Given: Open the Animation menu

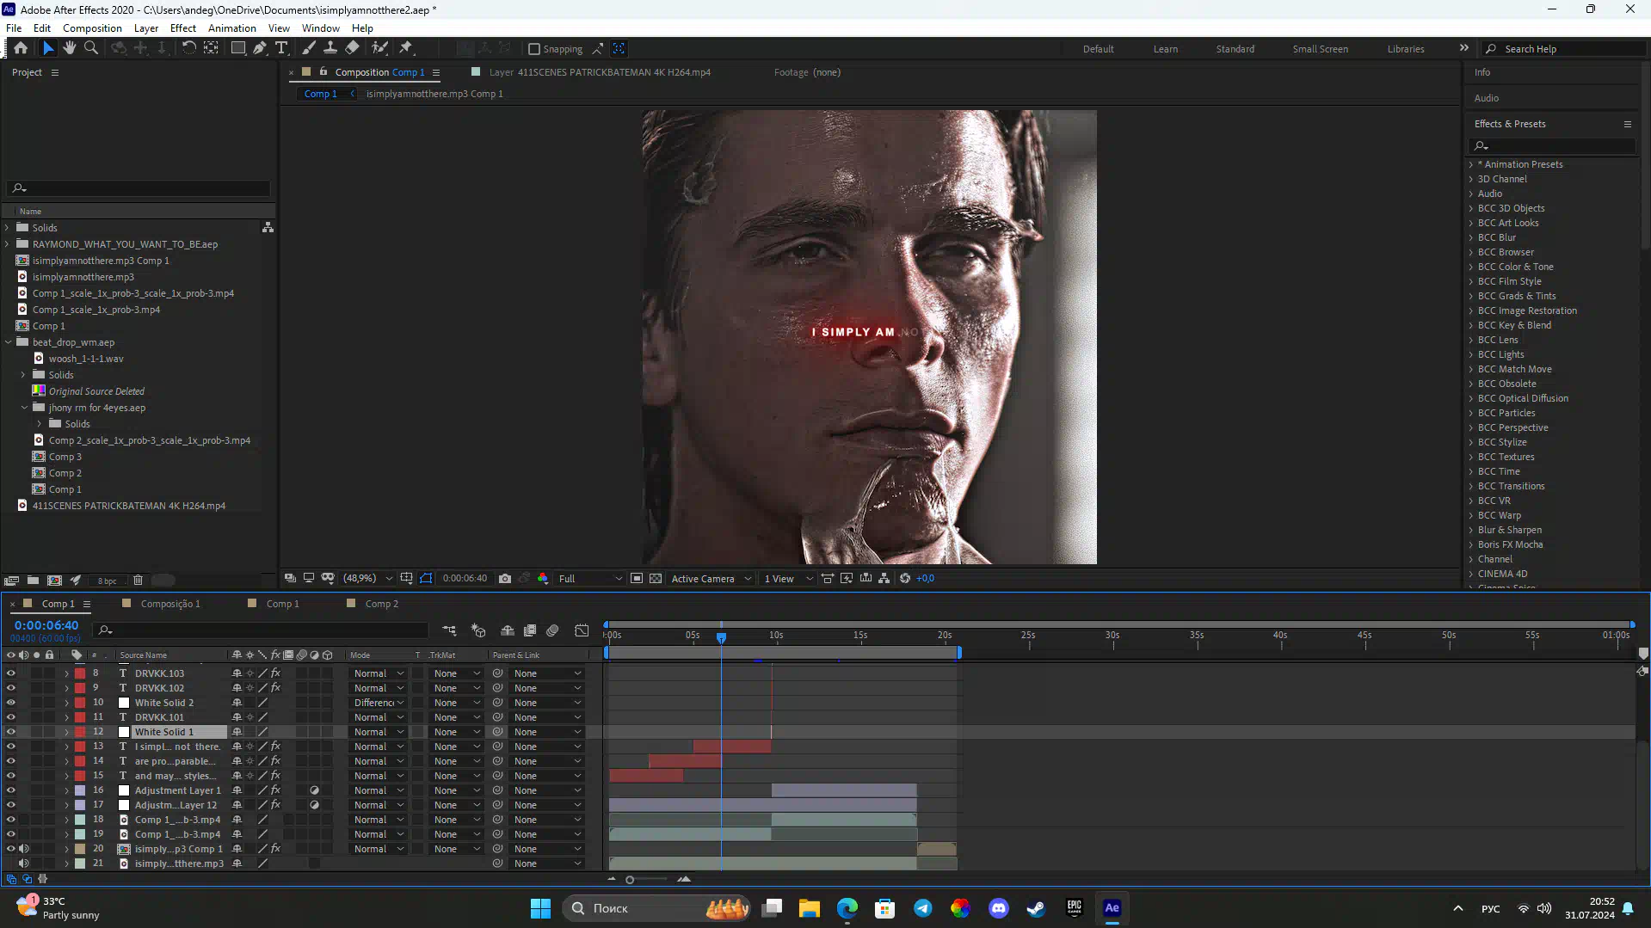Looking at the screenshot, I should coord(231,28).
